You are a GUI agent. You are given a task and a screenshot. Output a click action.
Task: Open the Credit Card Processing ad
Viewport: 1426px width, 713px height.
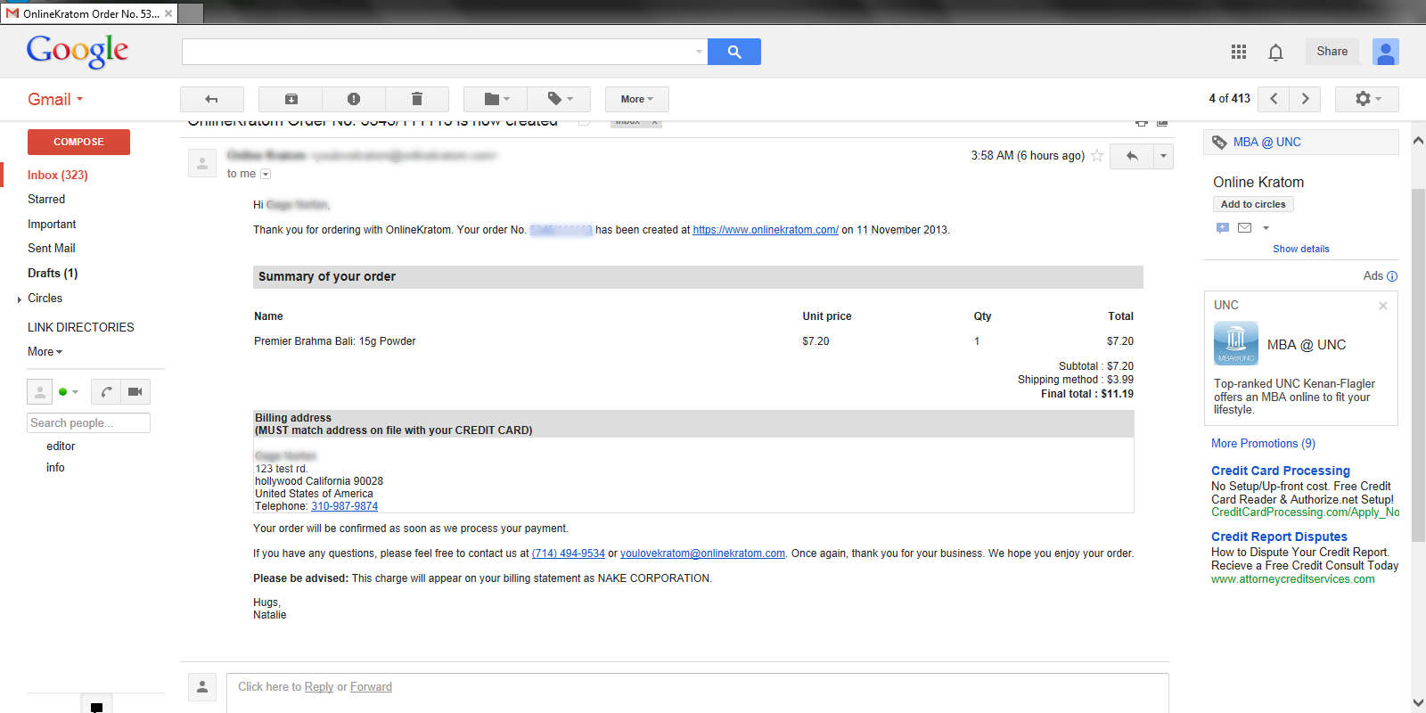(1281, 471)
